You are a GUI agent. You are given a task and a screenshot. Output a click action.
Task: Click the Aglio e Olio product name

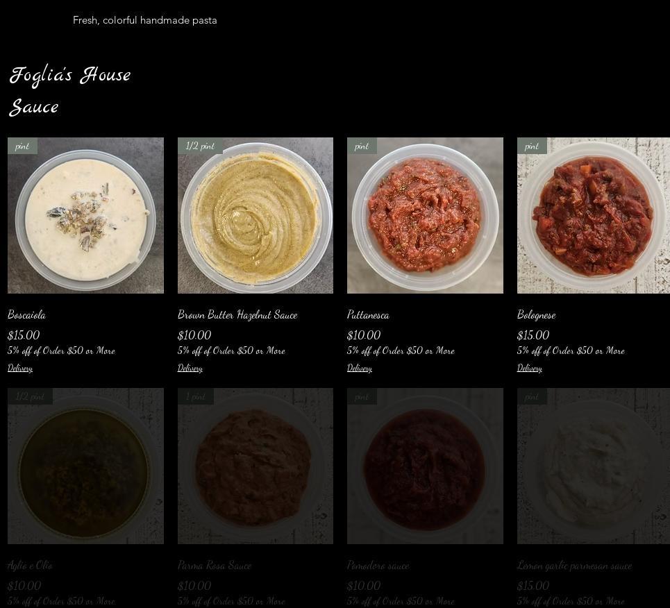pos(30,565)
